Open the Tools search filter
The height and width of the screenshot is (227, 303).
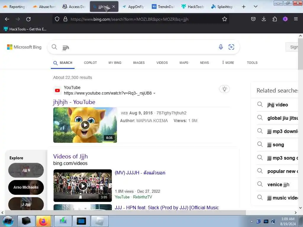click(252, 63)
